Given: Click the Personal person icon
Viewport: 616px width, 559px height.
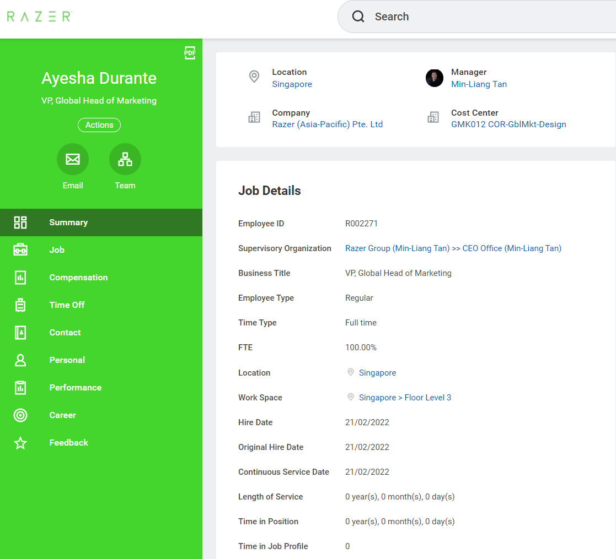Looking at the screenshot, I should (20, 360).
